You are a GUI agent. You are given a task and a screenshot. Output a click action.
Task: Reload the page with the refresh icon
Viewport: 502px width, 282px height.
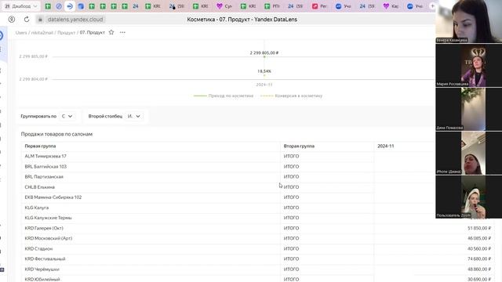coord(27,20)
